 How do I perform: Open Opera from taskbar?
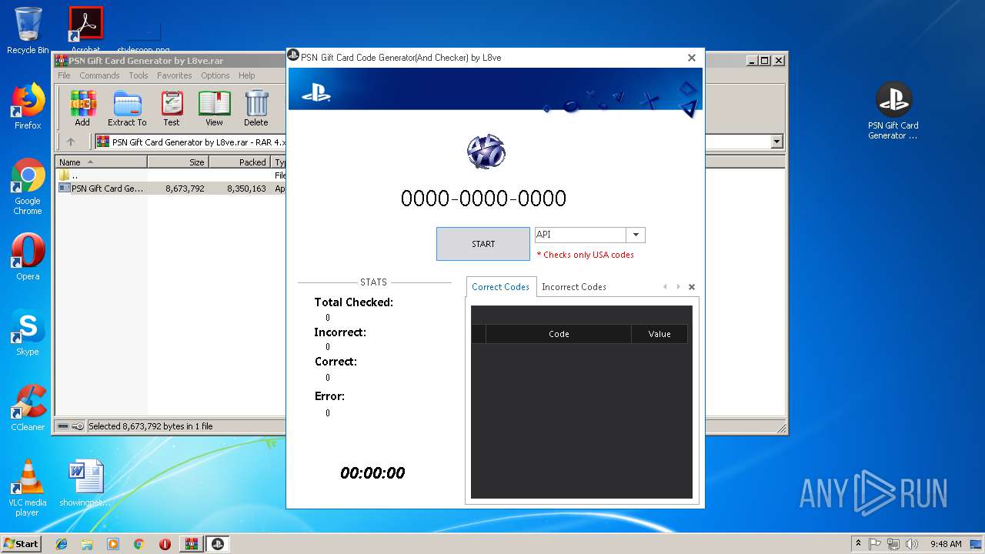(x=165, y=544)
